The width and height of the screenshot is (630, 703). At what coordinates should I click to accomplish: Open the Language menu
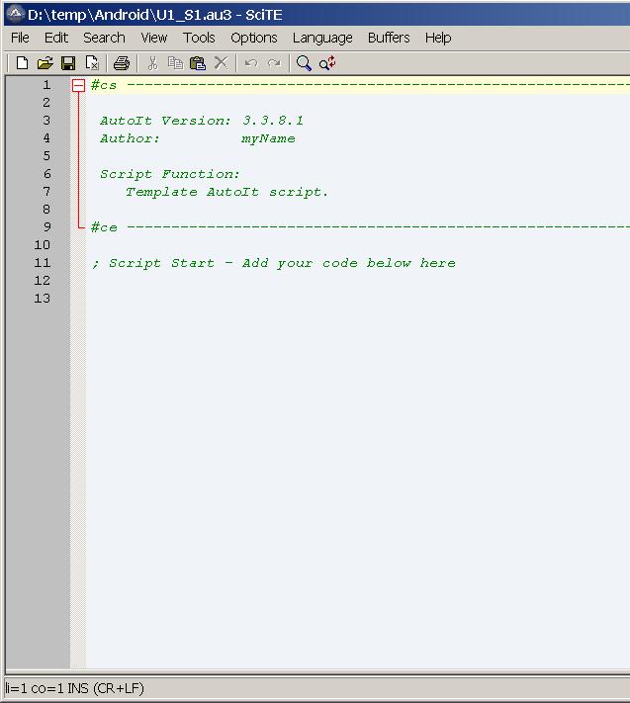pyautogui.click(x=322, y=38)
